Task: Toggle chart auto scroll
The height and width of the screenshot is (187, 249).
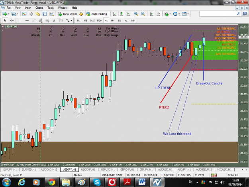Action: point(151,14)
